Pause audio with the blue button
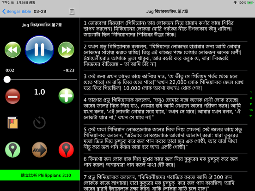Screen dimensions: 255x191 [x=39, y=50]
